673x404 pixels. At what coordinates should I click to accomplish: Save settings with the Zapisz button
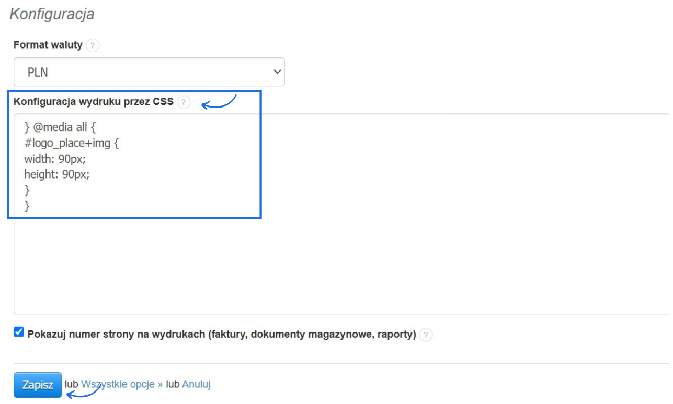click(x=38, y=385)
